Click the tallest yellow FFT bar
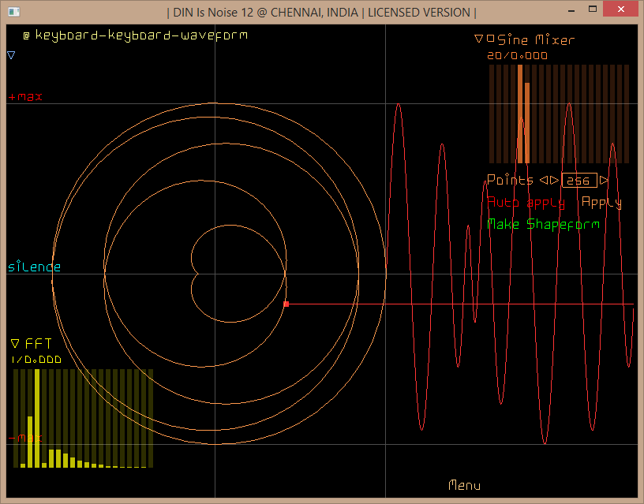The image size is (644, 504). point(37,418)
